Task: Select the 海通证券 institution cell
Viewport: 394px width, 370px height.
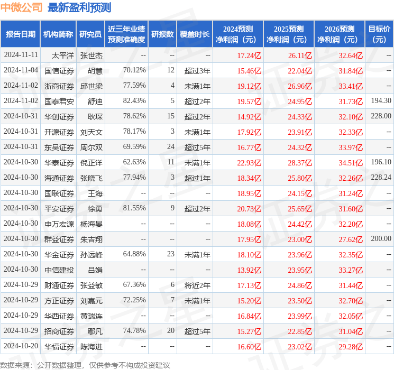Action: 59,178
